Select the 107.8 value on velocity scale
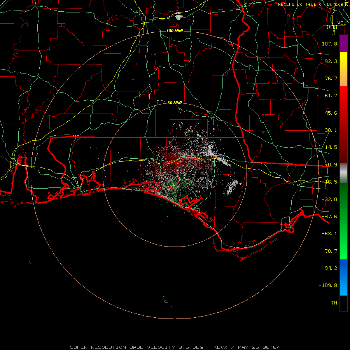The image size is (350, 350). pyautogui.click(x=329, y=44)
